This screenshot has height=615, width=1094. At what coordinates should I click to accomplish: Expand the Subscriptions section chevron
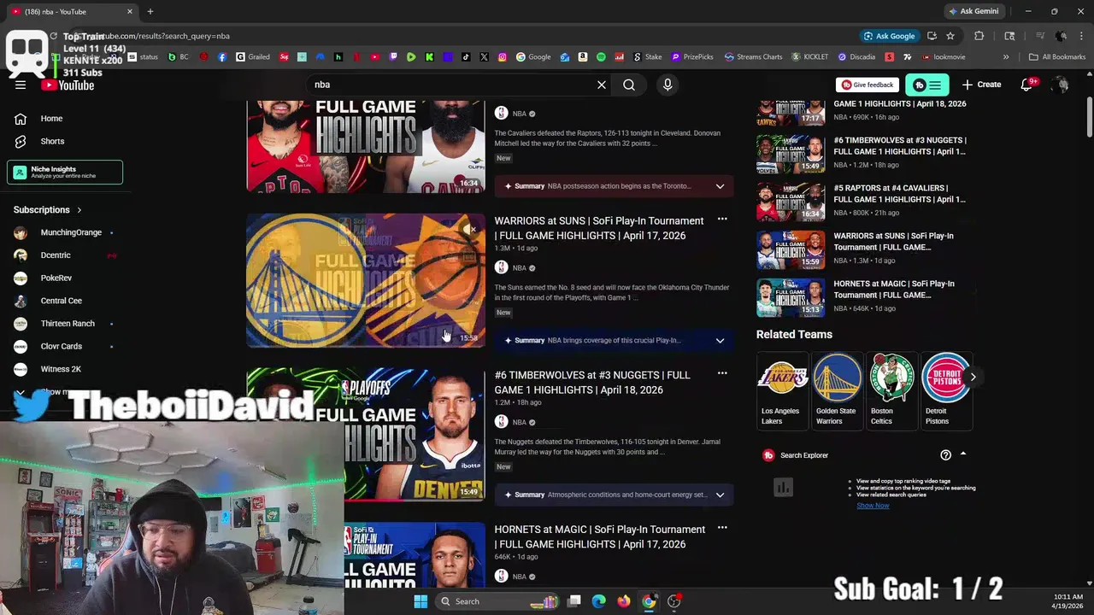coord(79,210)
